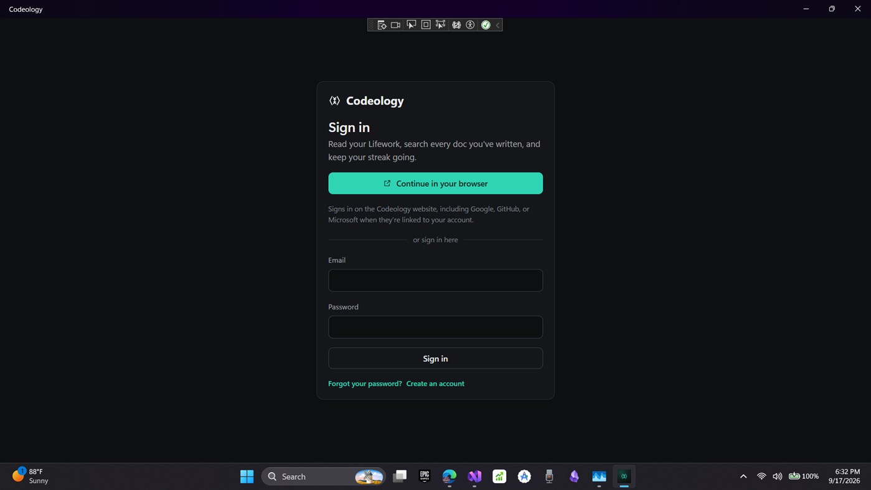The height and width of the screenshot is (490, 871).
Task: Open the volume control in system tray
Action: click(777, 476)
